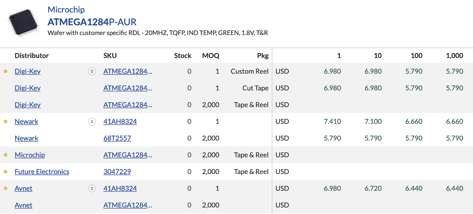Click the star icon beside Future Electronics
Image resolution: width=473 pixels, height=214 pixels.
click(x=5, y=171)
